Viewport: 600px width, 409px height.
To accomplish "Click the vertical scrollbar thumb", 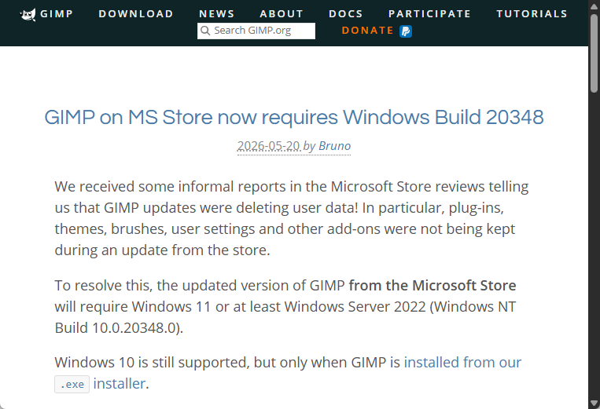I will [x=594, y=53].
